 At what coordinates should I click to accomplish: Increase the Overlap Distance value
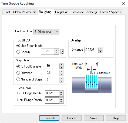click(x=100, y=49)
